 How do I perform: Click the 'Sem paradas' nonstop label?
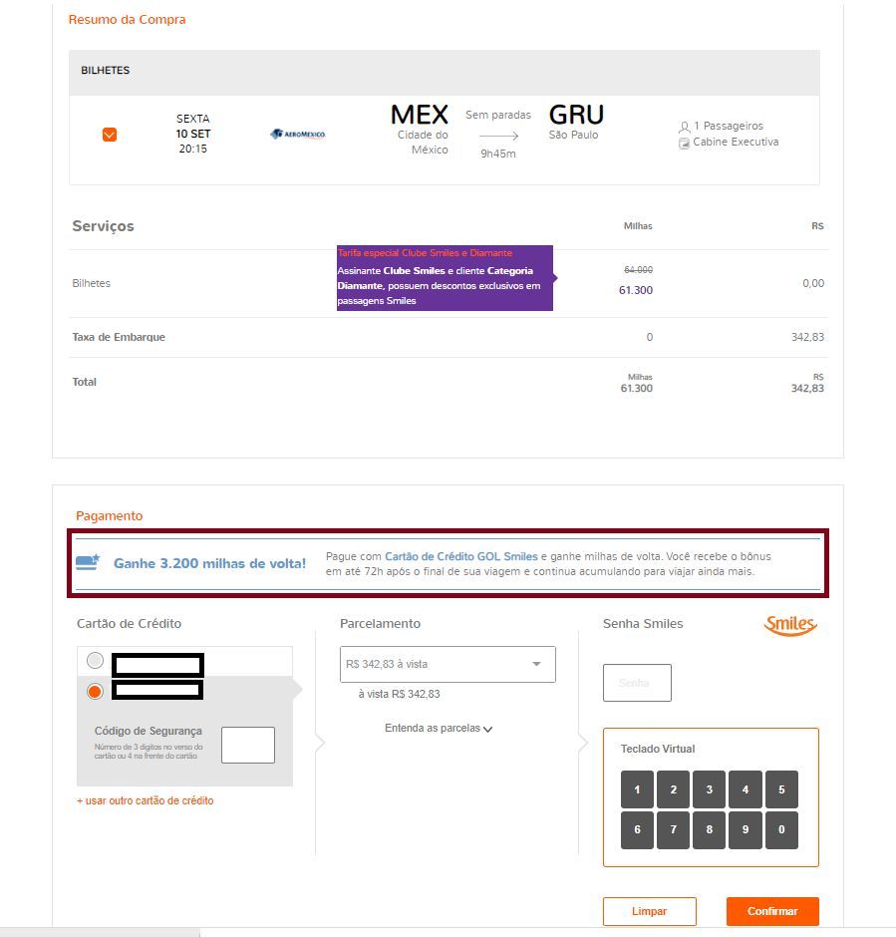pyautogui.click(x=498, y=115)
